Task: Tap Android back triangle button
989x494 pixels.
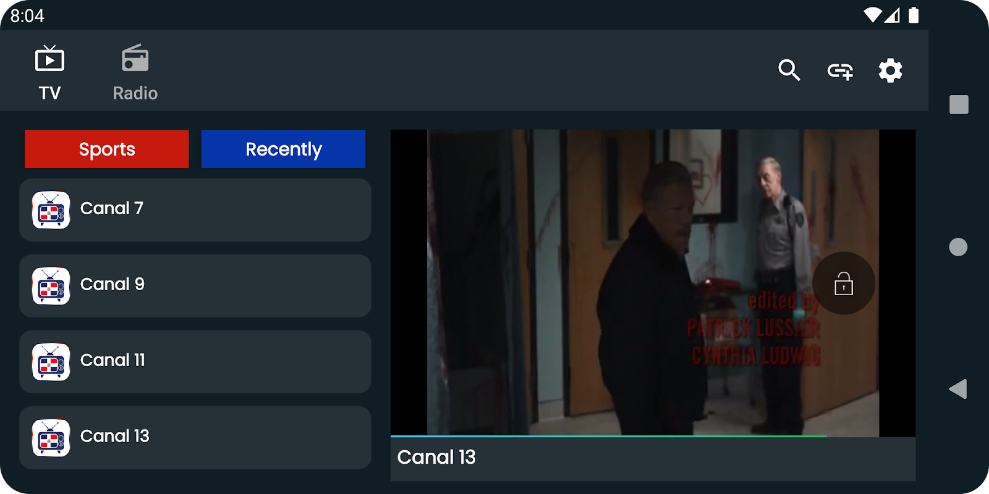Action: [958, 389]
